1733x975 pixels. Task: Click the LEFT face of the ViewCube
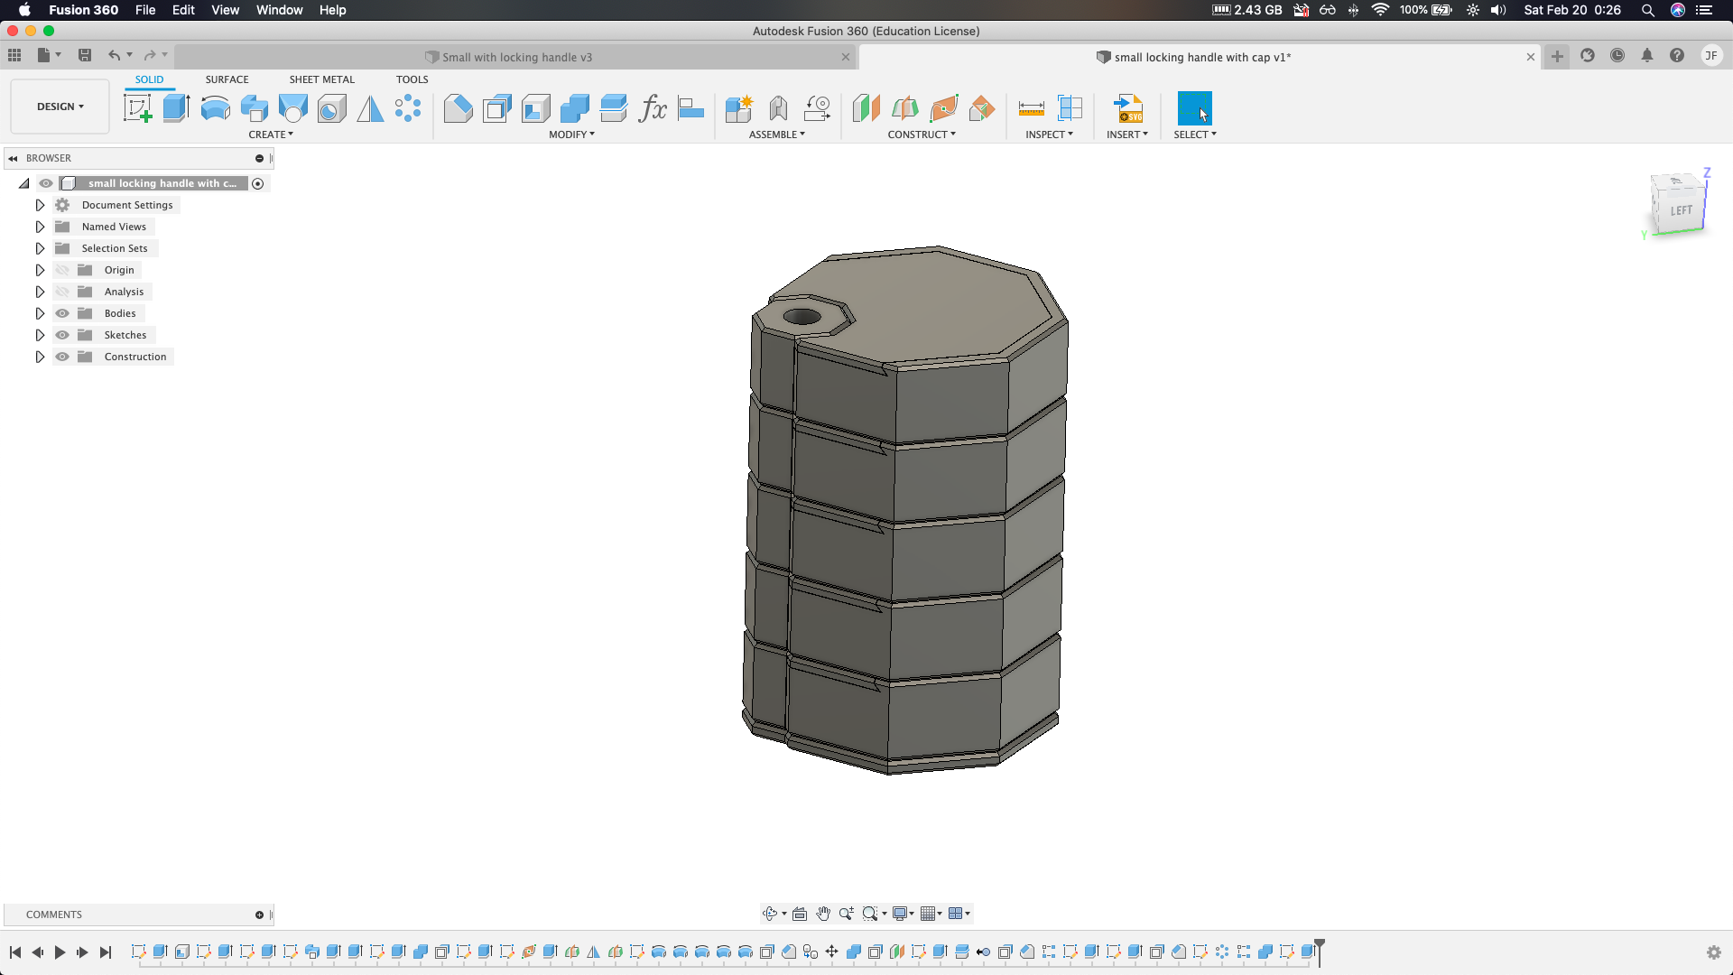[x=1680, y=209]
